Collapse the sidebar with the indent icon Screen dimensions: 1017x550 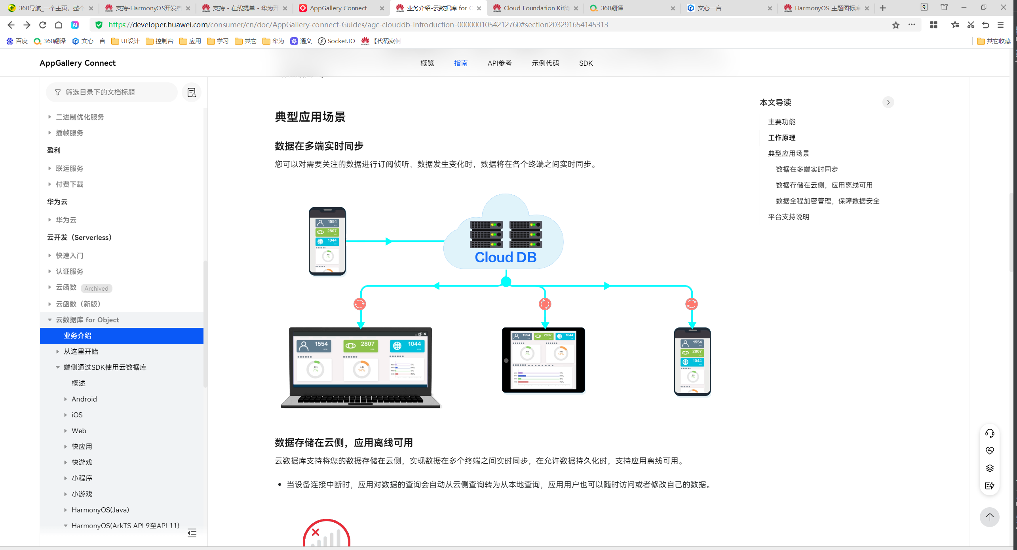(192, 533)
